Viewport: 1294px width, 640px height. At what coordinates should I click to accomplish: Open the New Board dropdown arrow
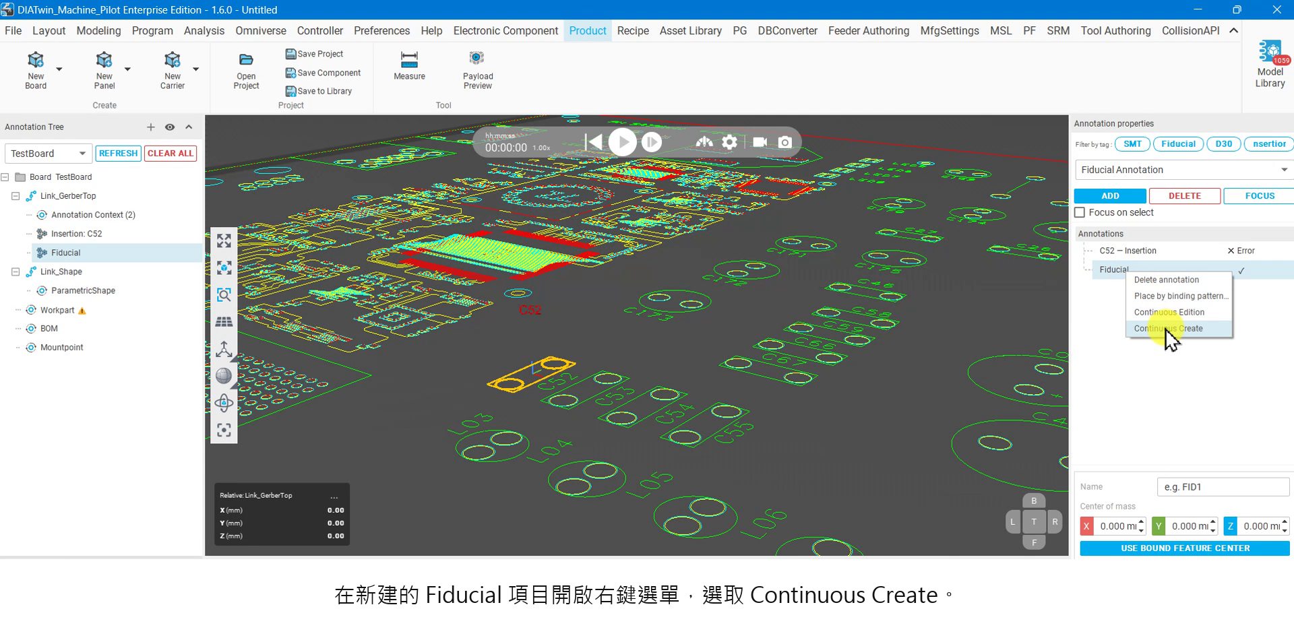pos(59,69)
